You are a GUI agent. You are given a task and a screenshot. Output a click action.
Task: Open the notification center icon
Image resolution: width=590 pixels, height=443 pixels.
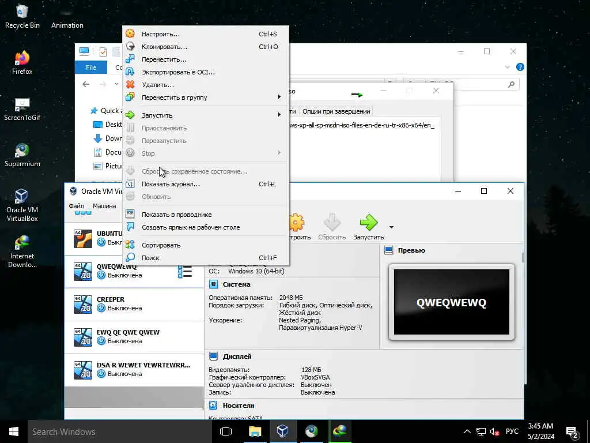tap(572, 431)
